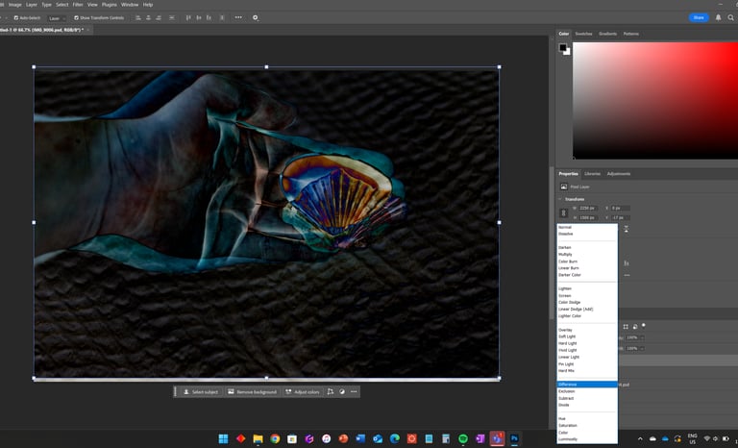Toggle the Auto-Select checkbox
Screen dimensions: 738x448
17,17
